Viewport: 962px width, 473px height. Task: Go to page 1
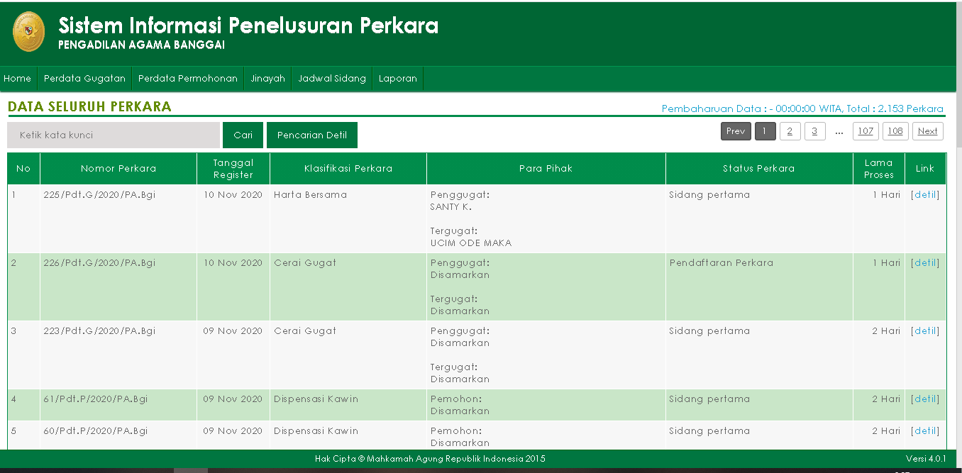tap(765, 131)
